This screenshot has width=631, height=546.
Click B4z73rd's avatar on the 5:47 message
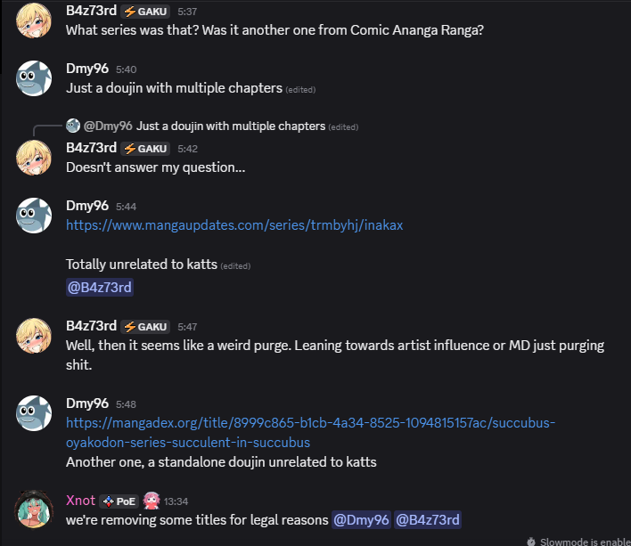click(x=35, y=334)
